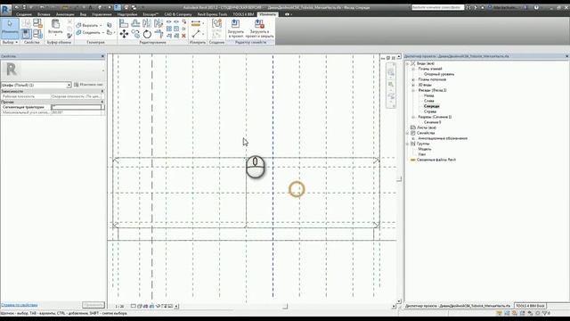
Task: Collapse the Sections (Разрезы) tree node
Action: click(413, 117)
